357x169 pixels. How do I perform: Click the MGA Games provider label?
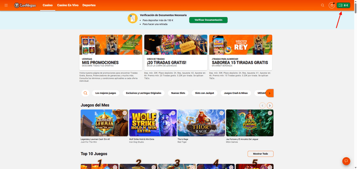[232, 142]
